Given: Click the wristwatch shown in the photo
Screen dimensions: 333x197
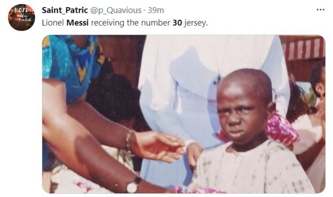Looking at the screenshot, I should pos(133,185).
